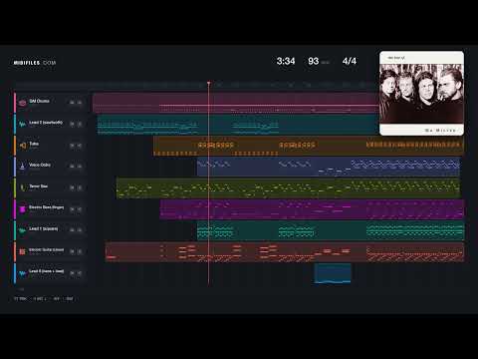This screenshot has width=478, height=359.
Task: Solo the Voice Oohs track
Action: coord(80,167)
